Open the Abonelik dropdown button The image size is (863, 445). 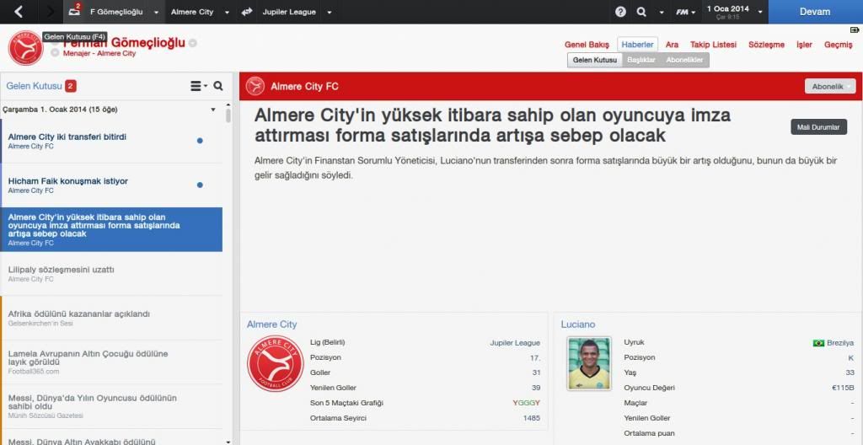tap(830, 86)
